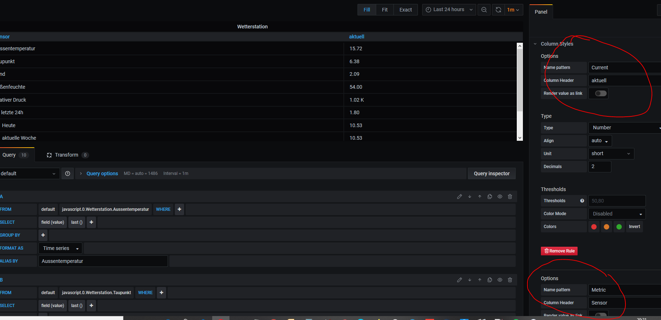Duplicate query B with copy icon

tap(489, 280)
